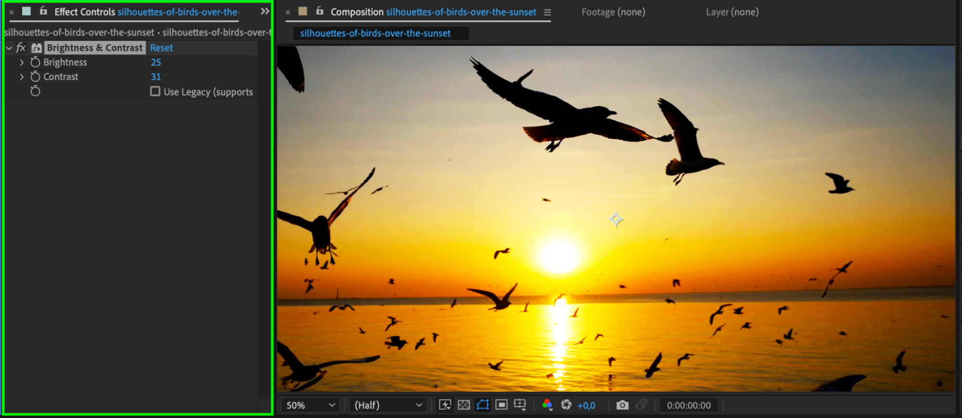Toggle the Region of Interest

click(501, 405)
